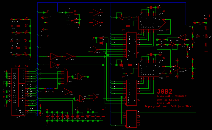Select the 'klic - C6' connector label
Screen dimensions: 212x130
click(x=21, y=66)
